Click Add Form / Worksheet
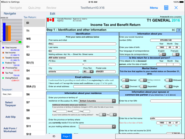This screenshot has width=185, height=139. [10, 130]
